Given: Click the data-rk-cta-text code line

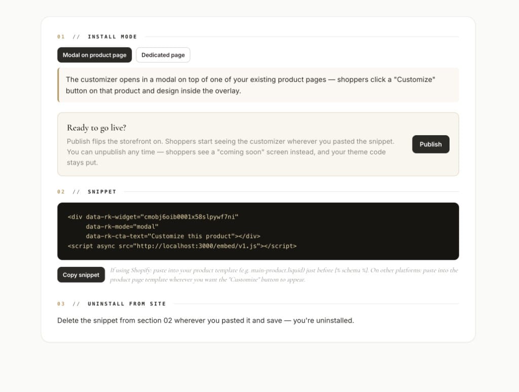Looking at the screenshot, I should pyautogui.click(x=173, y=236).
